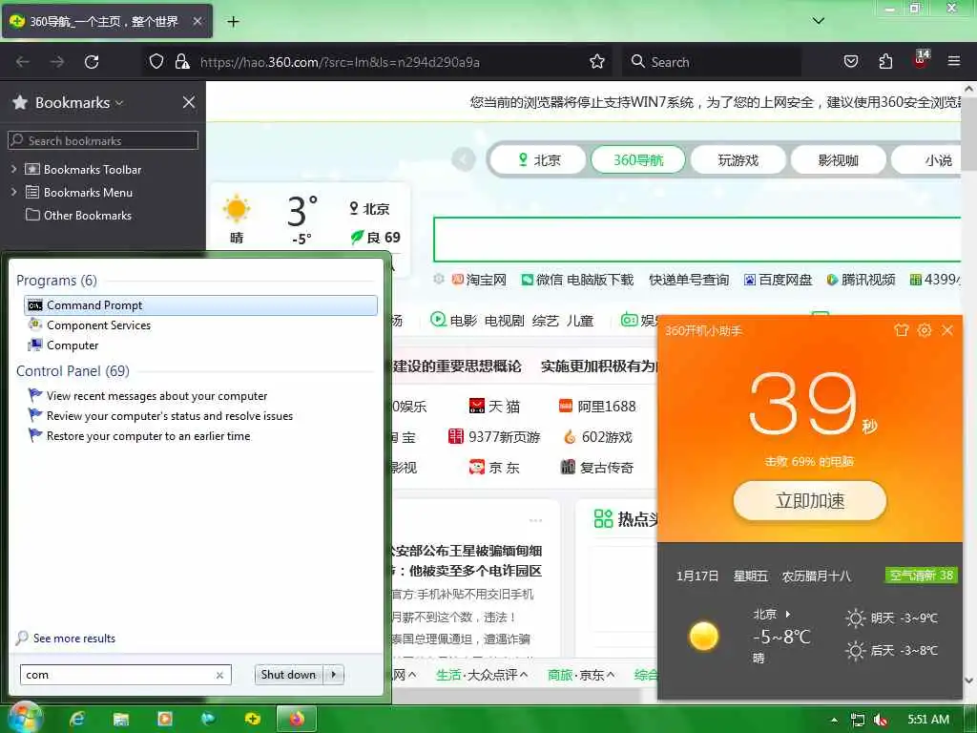The image size is (977, 733).
Task: Open the 天猫 site link
Action: point(494,407)
